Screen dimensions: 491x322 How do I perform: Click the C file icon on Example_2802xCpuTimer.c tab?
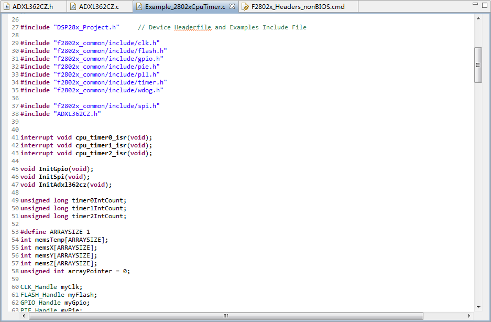139,7
